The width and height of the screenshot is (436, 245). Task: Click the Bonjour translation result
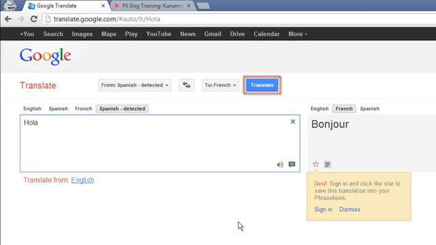click(x=330, y=124)
